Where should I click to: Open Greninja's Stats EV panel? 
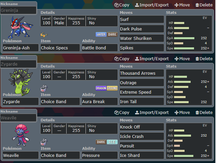[189, 33]
